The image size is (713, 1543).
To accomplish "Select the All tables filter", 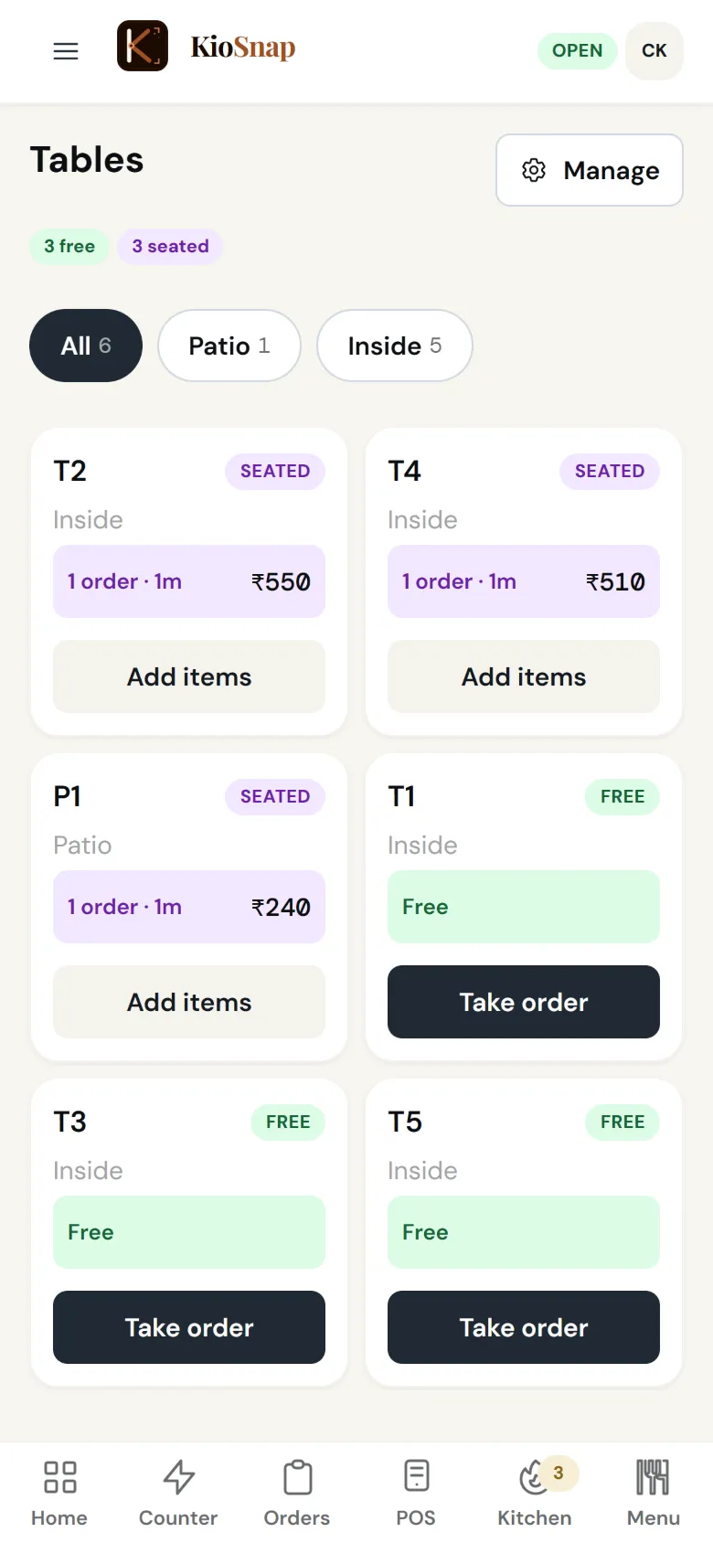I will pyautogui.click(x=86, y=346).
